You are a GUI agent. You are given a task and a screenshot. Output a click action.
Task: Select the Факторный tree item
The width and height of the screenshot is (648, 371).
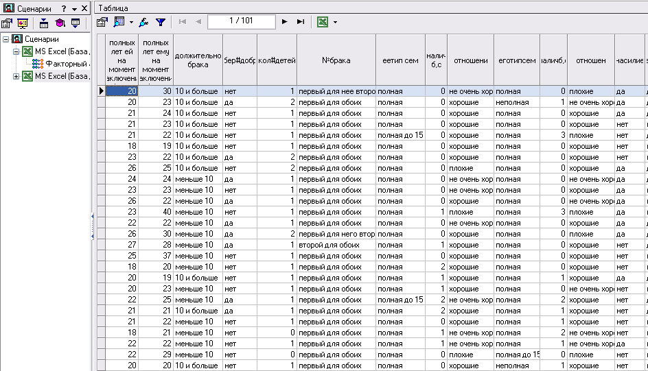pos(66,64)
